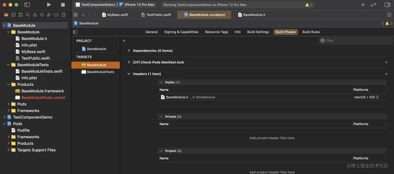This screenshot has height=174, width=394.
Task: Open the Symbol navigator
Action: click(21, 15)
